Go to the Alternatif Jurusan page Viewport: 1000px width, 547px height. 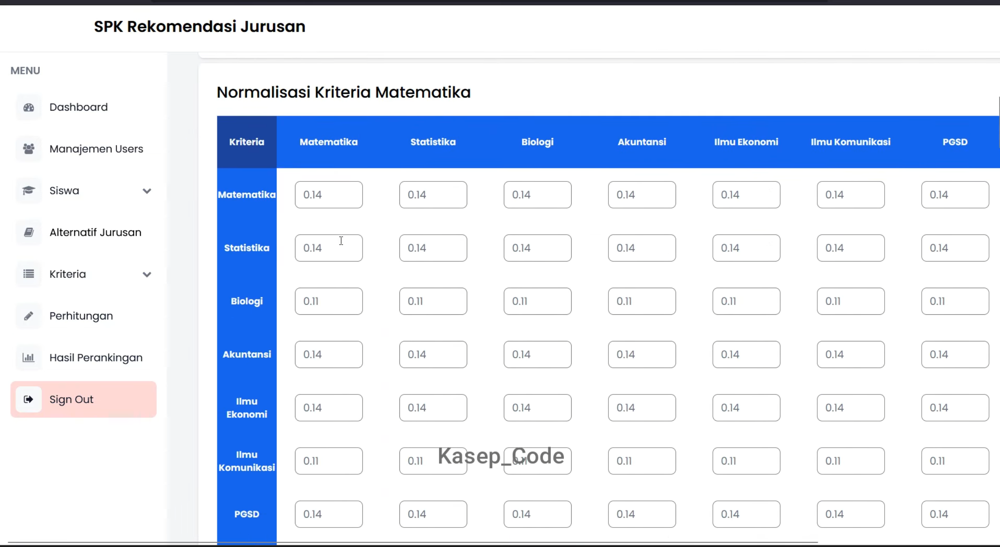coord(83,233)
